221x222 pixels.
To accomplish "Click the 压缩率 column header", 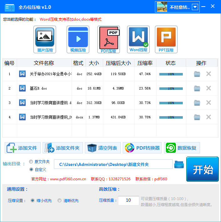I will tap(145, 63).
